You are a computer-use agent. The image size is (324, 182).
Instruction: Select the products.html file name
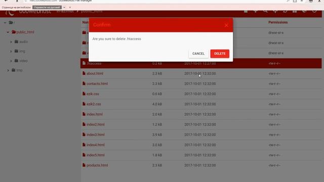coord(97,165)
